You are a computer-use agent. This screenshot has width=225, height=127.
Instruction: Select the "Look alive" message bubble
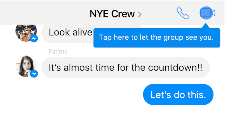[68, 34]
